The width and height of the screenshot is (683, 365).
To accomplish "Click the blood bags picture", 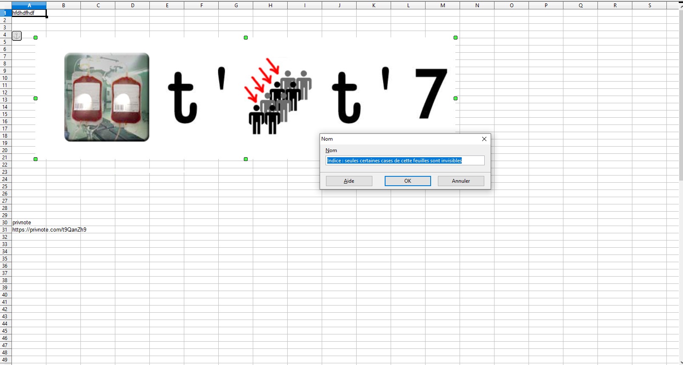I will [107, 97].
